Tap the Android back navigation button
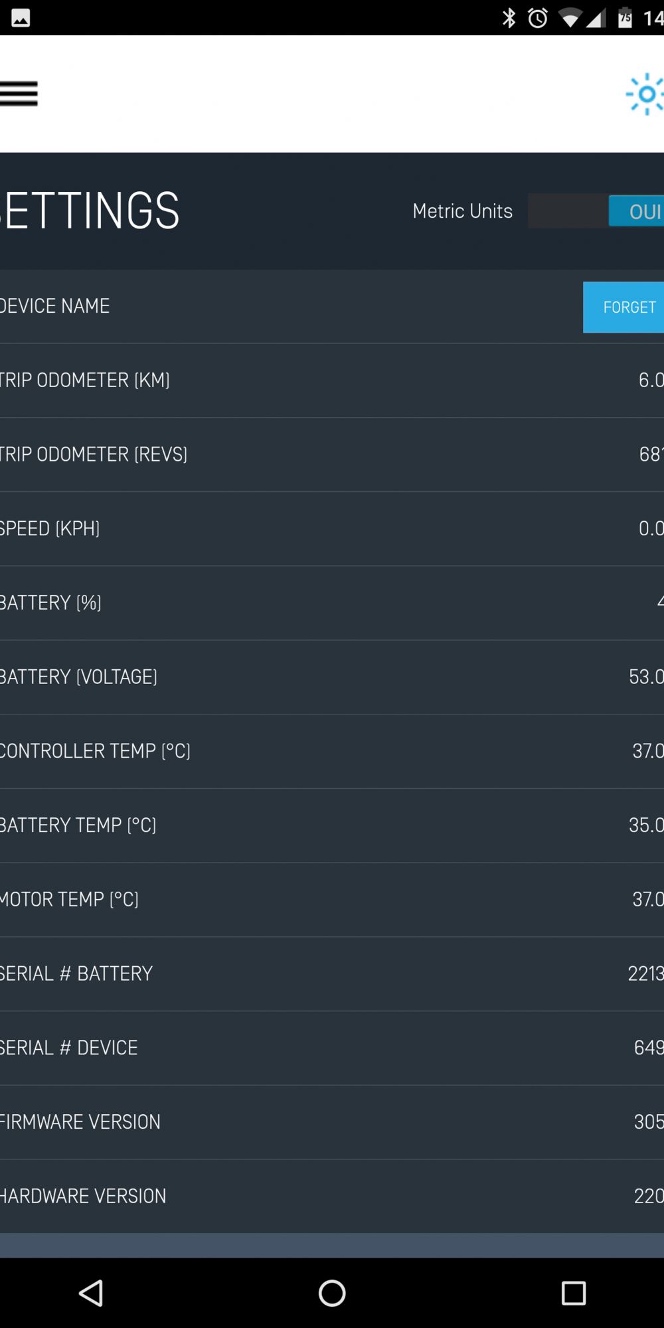Image resolution: width=664 pixels, height=1328 pixels. click(91, 1293)
